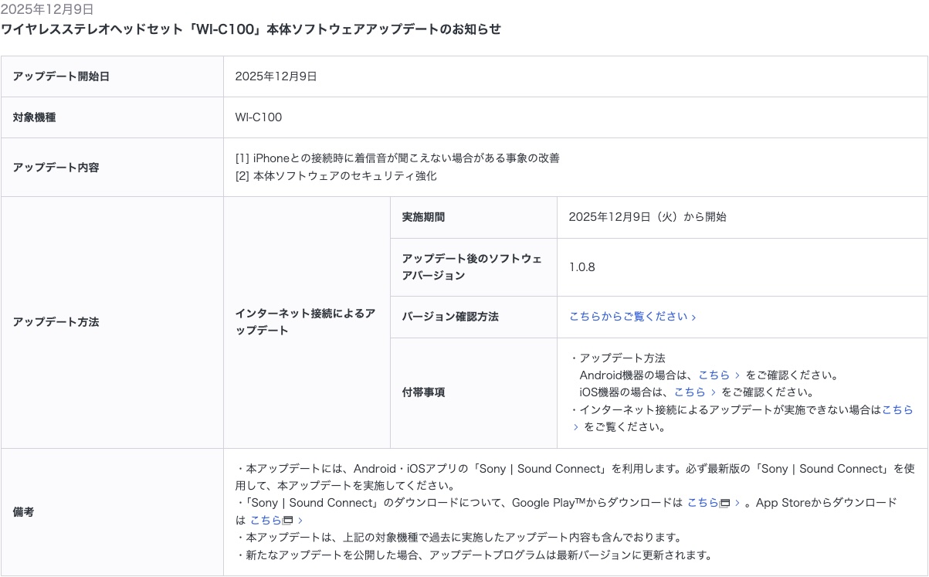This screenshot has height=577, width=929.
Task: Open the Android機器 update method こちら link
Action: point(714,375)
